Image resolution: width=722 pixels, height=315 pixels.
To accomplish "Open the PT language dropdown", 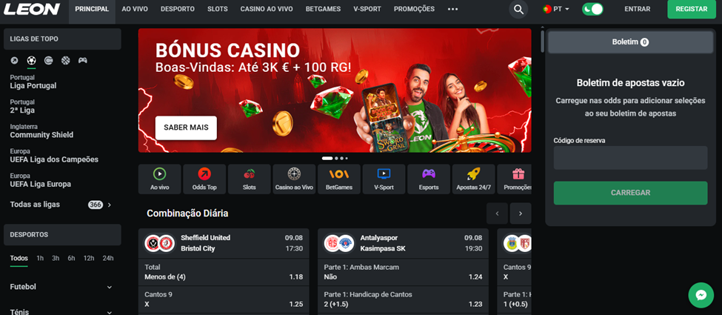I will tap(556, 9).
